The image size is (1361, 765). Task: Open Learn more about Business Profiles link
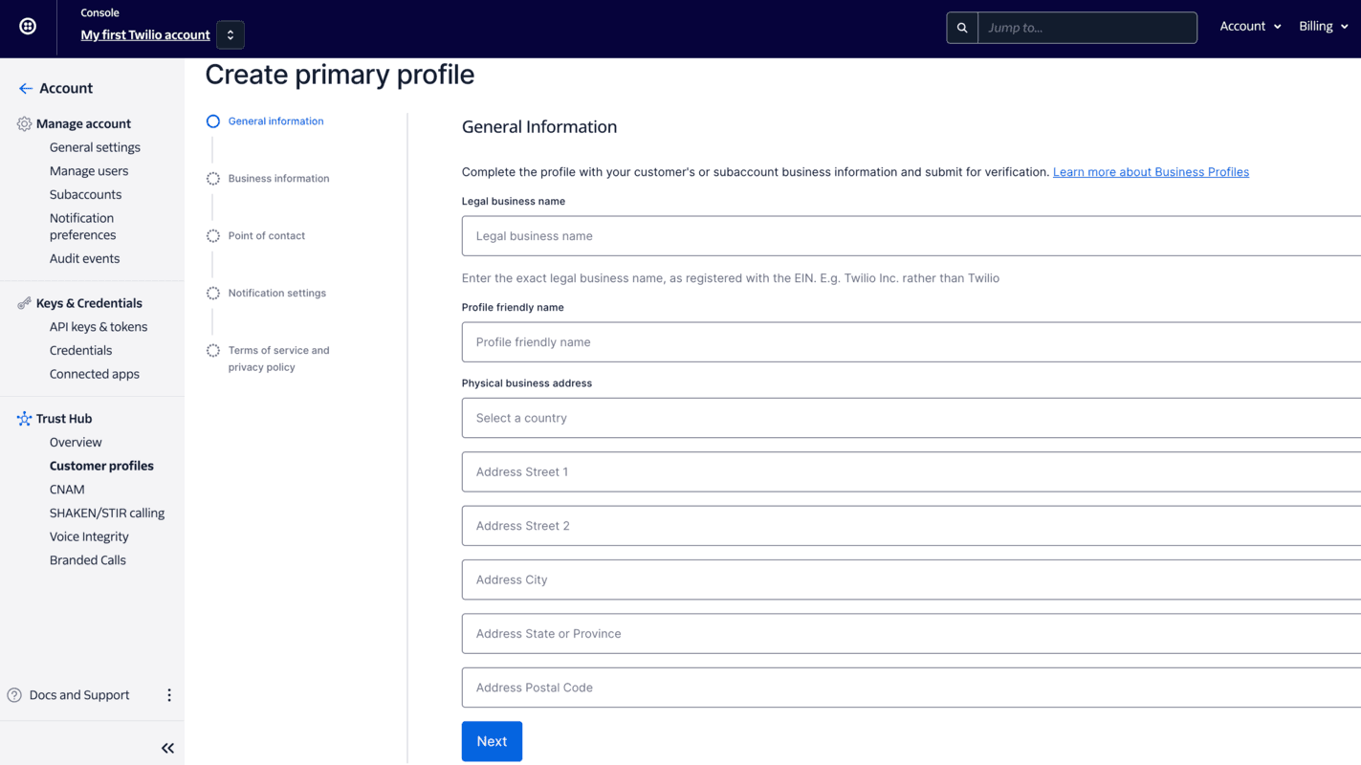coord(1151,171)
